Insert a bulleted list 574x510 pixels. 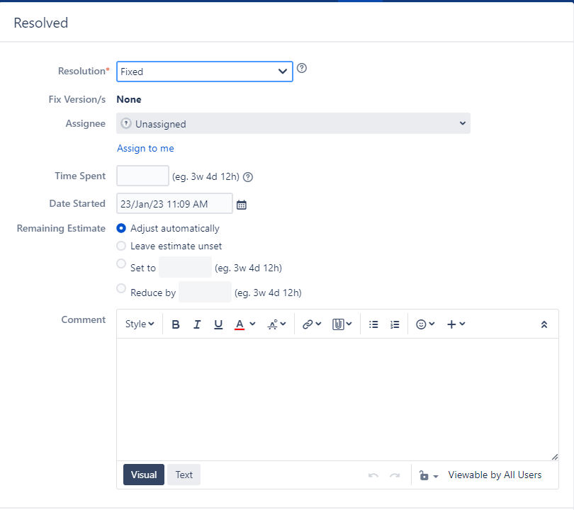coord(373,324)
